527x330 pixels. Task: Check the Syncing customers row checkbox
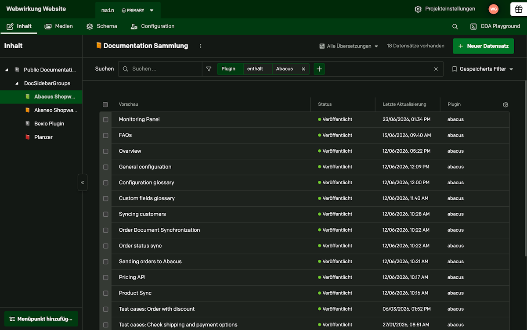tap(105, 214)
